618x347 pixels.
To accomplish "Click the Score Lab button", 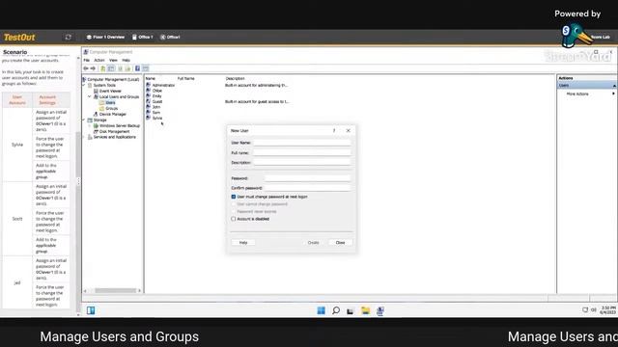I will pyautogui.click(x=600, y=37).
